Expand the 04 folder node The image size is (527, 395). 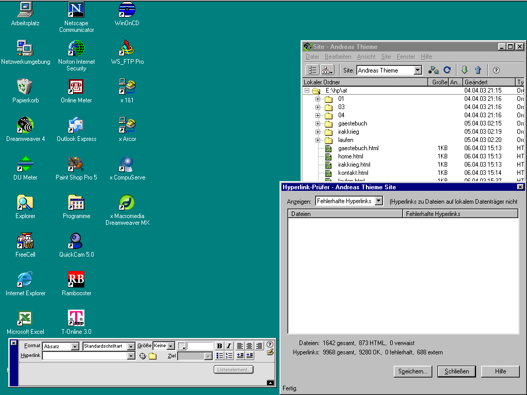click(x=318, y=115)
